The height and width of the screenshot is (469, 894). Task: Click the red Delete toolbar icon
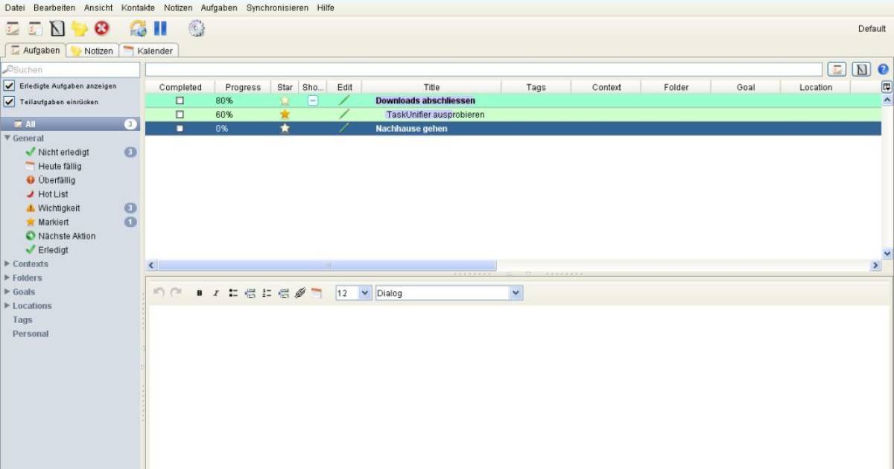point(102,28)
